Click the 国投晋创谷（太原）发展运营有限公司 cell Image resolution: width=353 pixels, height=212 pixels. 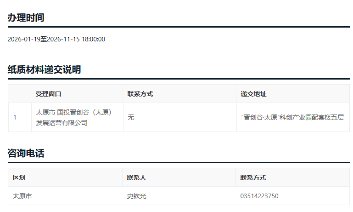(73, 117)
